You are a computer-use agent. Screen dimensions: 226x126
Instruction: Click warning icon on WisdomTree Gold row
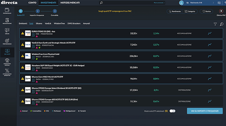pyautogui.click(x=23, y=56)
